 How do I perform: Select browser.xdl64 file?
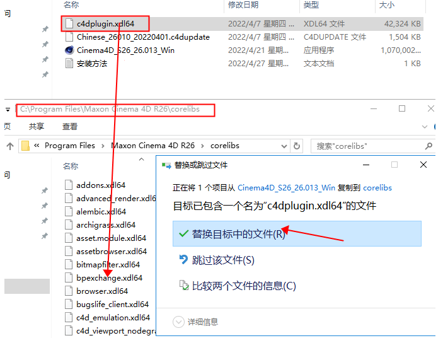[101, 291]
